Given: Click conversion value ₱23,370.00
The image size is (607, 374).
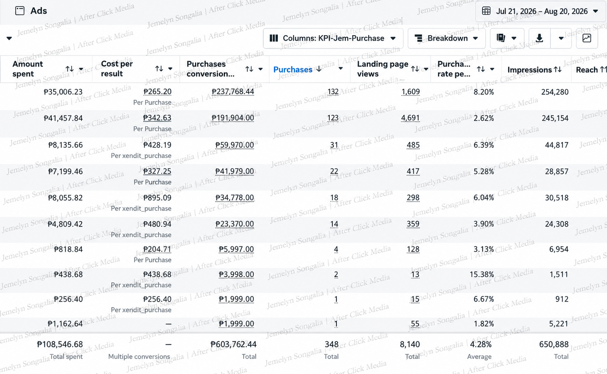Looking at the screenshot, I should coord(235,224).
